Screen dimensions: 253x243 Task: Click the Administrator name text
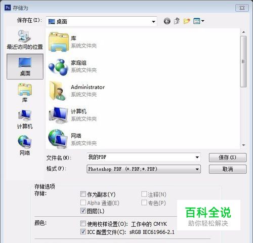click(x=88, y=87)
